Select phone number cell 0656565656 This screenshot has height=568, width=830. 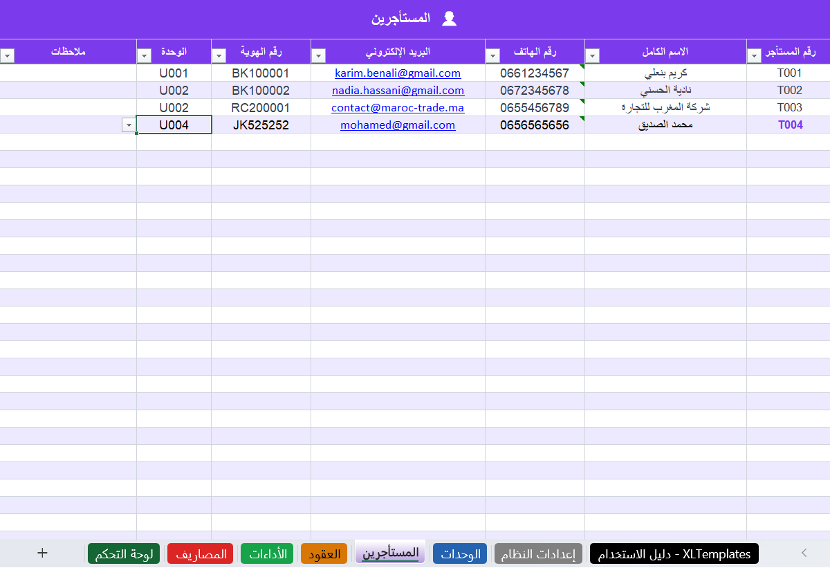(535, 125)
